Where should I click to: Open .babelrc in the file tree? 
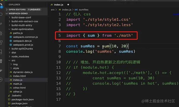pos(17,96)
